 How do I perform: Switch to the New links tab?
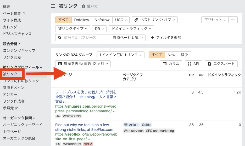click(171, 55)
